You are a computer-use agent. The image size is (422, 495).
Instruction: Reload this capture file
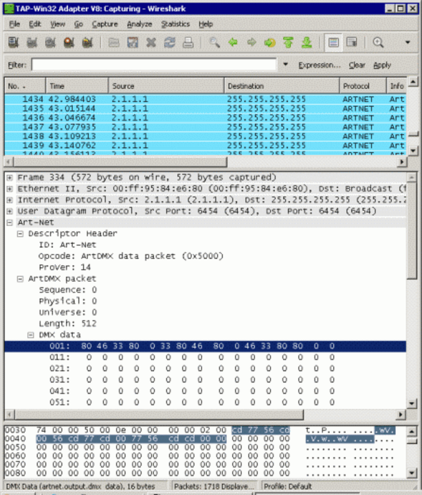point(169,42)
